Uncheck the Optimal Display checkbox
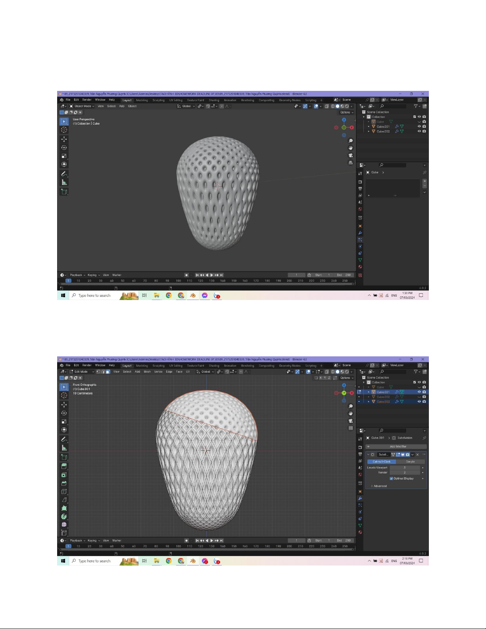The width and height of the screenshot is (486, 629). click(x=391, y=479)
